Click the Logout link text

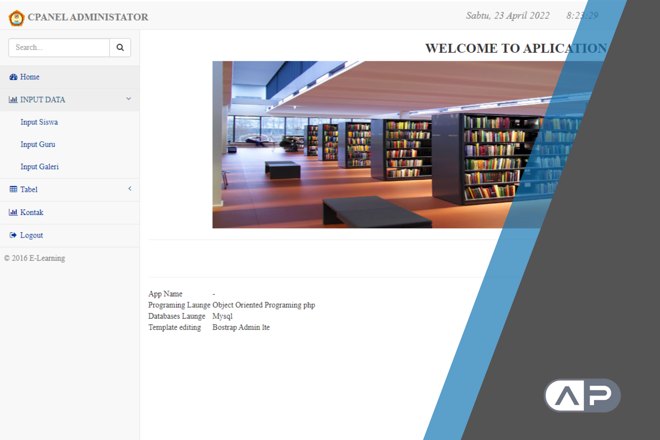[31, 235]
